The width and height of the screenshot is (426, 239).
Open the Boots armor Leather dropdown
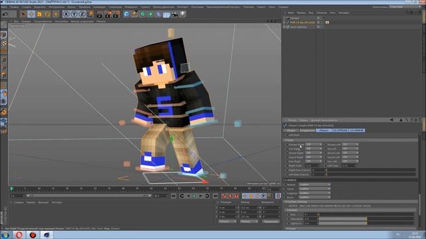tap(315, 197)
